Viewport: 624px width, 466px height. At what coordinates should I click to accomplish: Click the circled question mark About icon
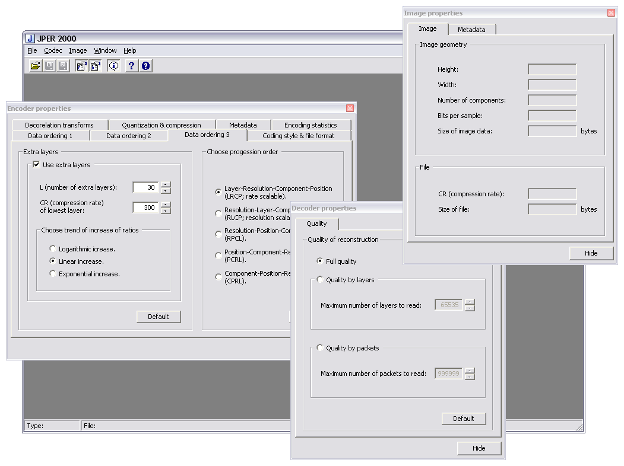[145, 66]
